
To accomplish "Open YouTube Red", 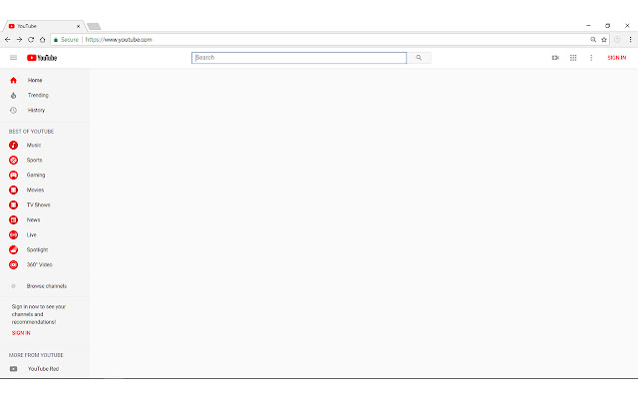I will click(45, 369).
